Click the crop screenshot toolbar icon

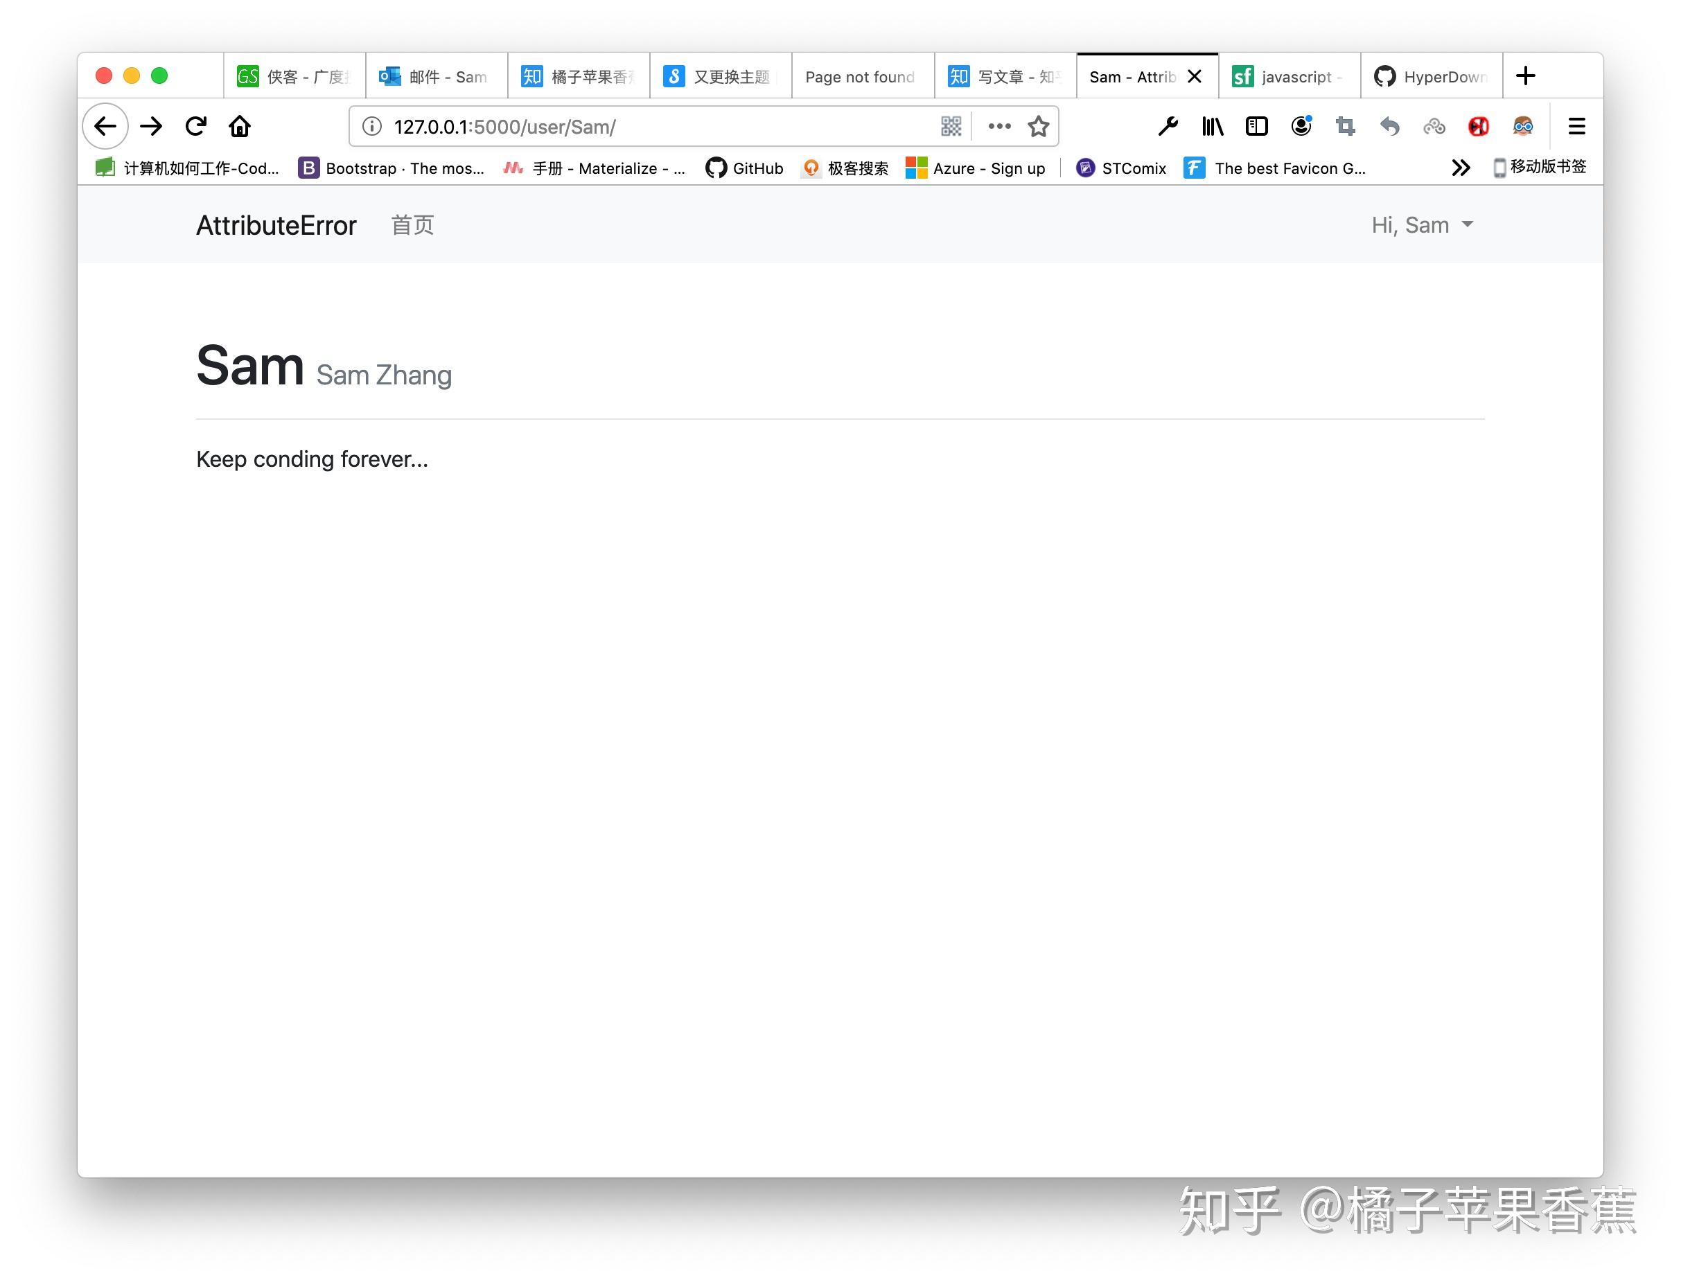pos(1345,127)
